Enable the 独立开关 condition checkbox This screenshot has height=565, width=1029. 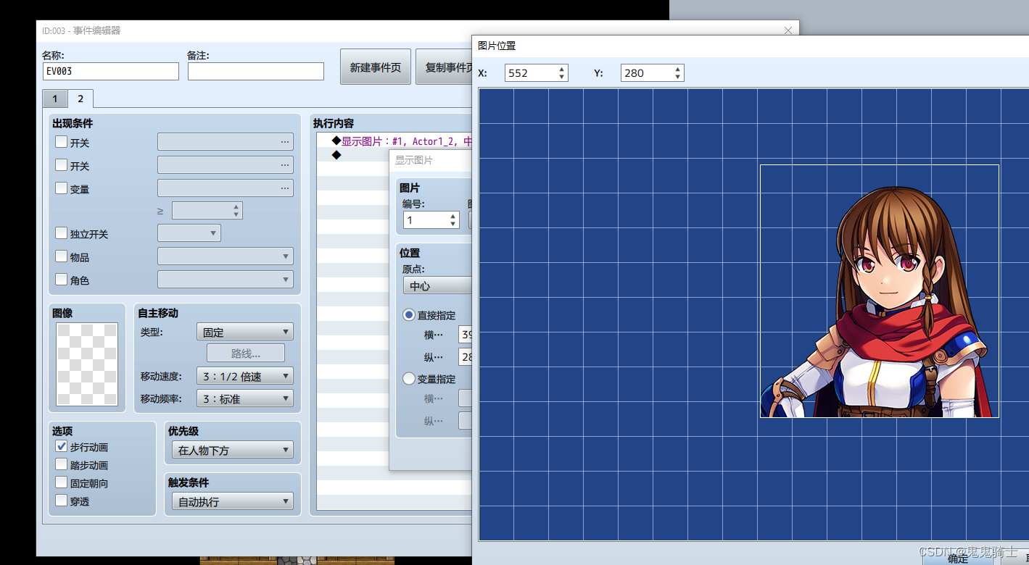[62, 233]
